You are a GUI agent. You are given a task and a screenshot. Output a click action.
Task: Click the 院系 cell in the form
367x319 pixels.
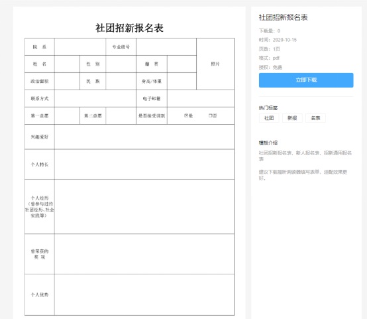tap(40, 47)
